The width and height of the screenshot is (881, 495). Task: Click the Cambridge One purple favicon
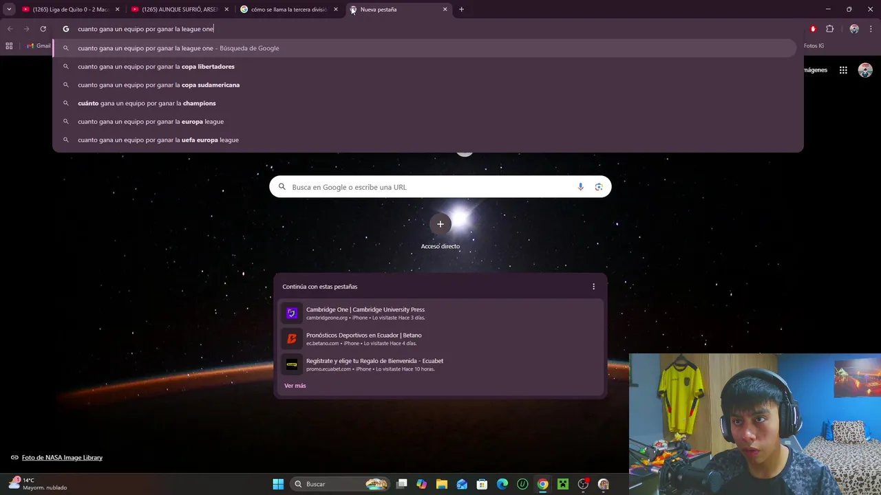click(292, 313)
